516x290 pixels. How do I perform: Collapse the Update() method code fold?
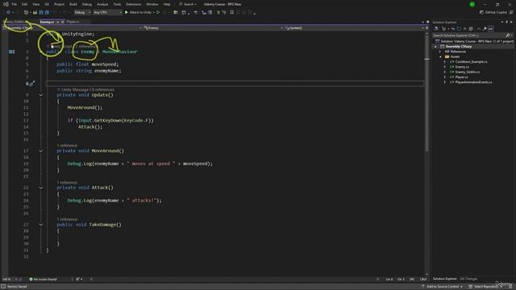point(41,95)
